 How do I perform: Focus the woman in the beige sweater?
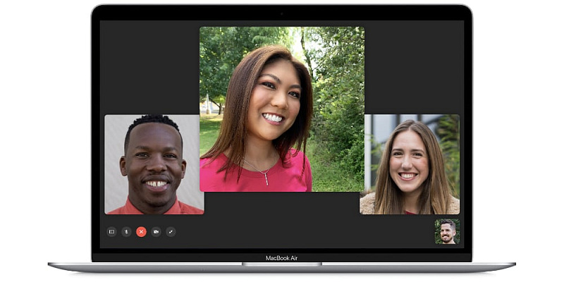pos(410,164)
